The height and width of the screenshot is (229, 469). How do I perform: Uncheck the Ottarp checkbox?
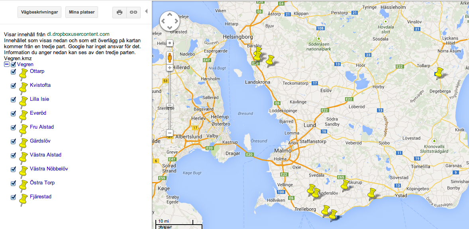point(13,72)
